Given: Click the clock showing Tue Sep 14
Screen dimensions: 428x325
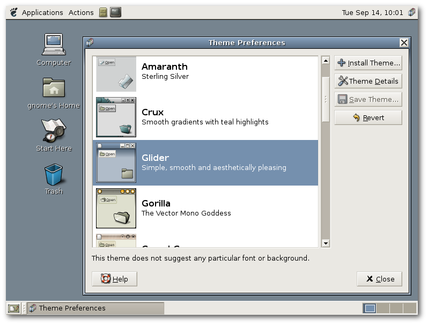Looking at the screenshot, I should click(x=372, y=12).
